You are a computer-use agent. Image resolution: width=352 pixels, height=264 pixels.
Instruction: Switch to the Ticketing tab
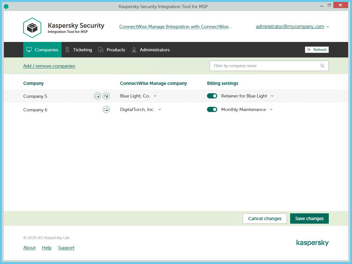click(x=79, y=50)
